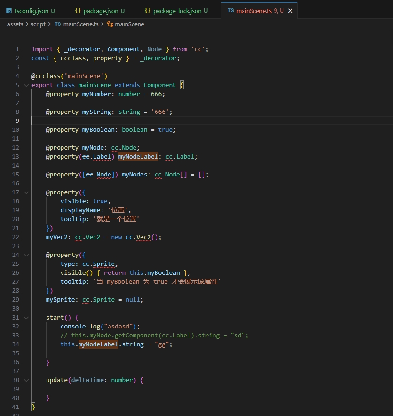Click the class symbol icon in breadcrumb
393x416 pixels.
(110, 24)
